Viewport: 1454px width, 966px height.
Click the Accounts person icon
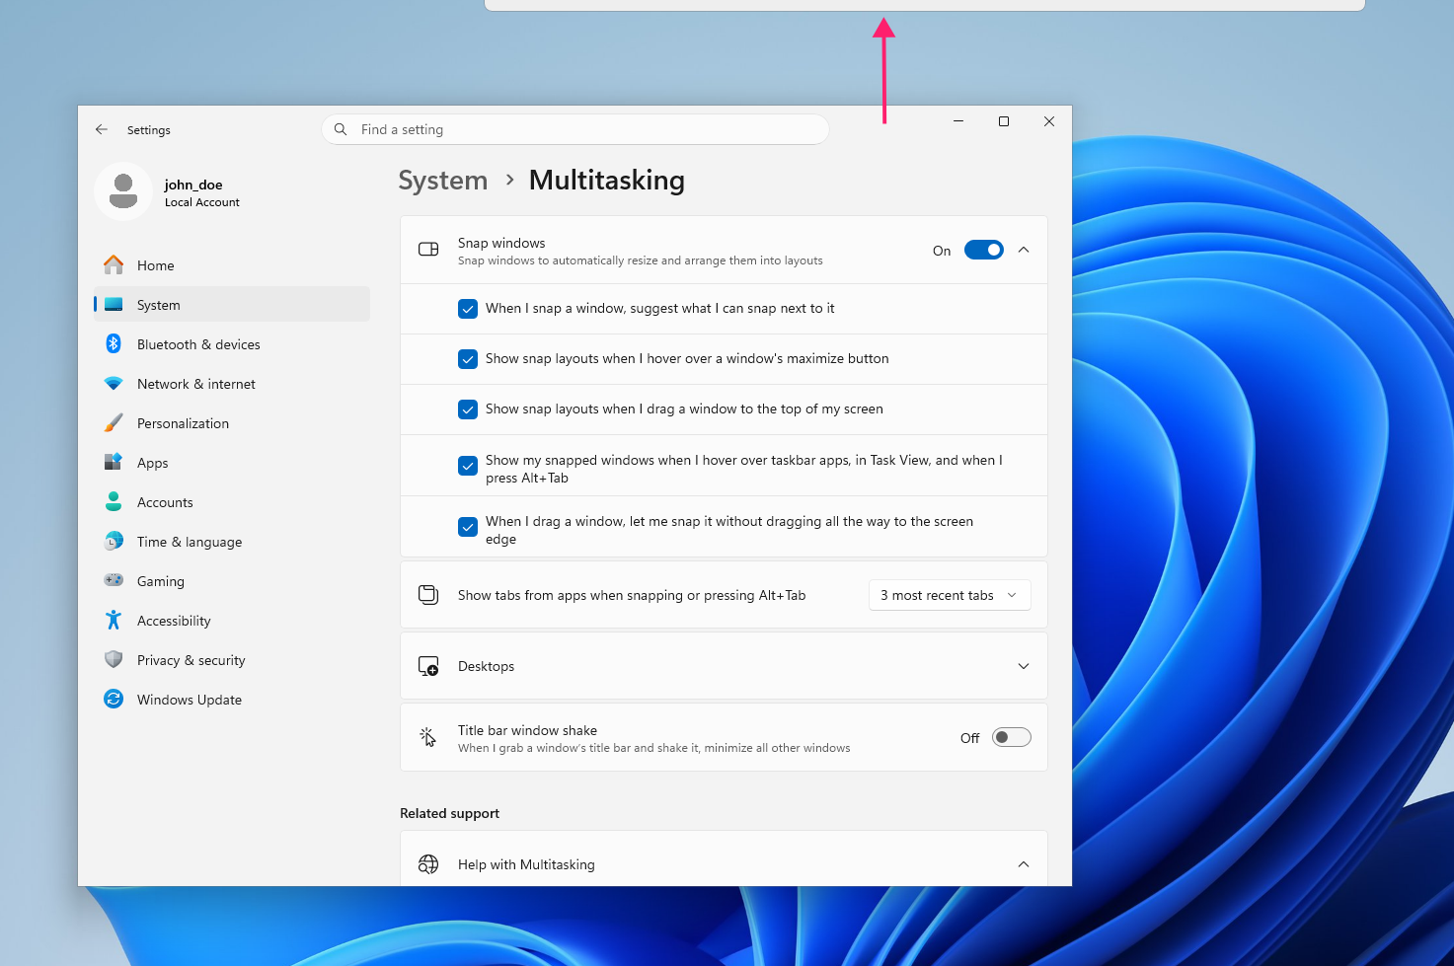114,501
